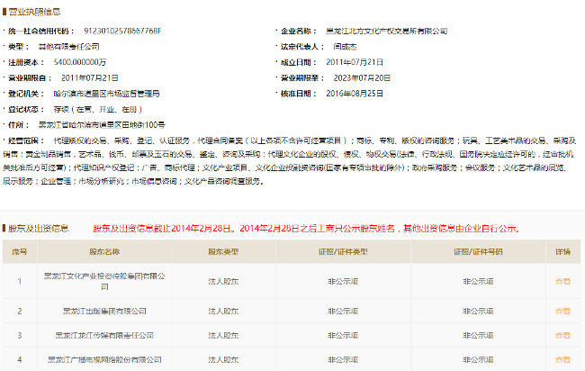This screenshot has width=585, height=371.
Task: Click the 股东类型 column header
Action: coord(223,252)
